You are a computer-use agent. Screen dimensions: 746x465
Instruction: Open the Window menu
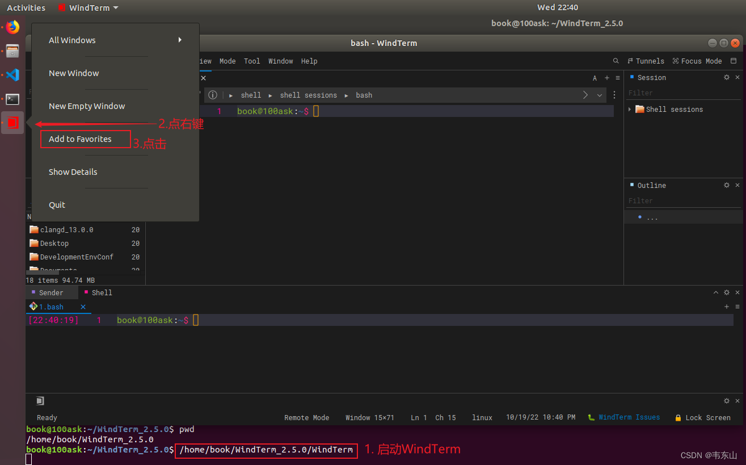tap(281, 61)
